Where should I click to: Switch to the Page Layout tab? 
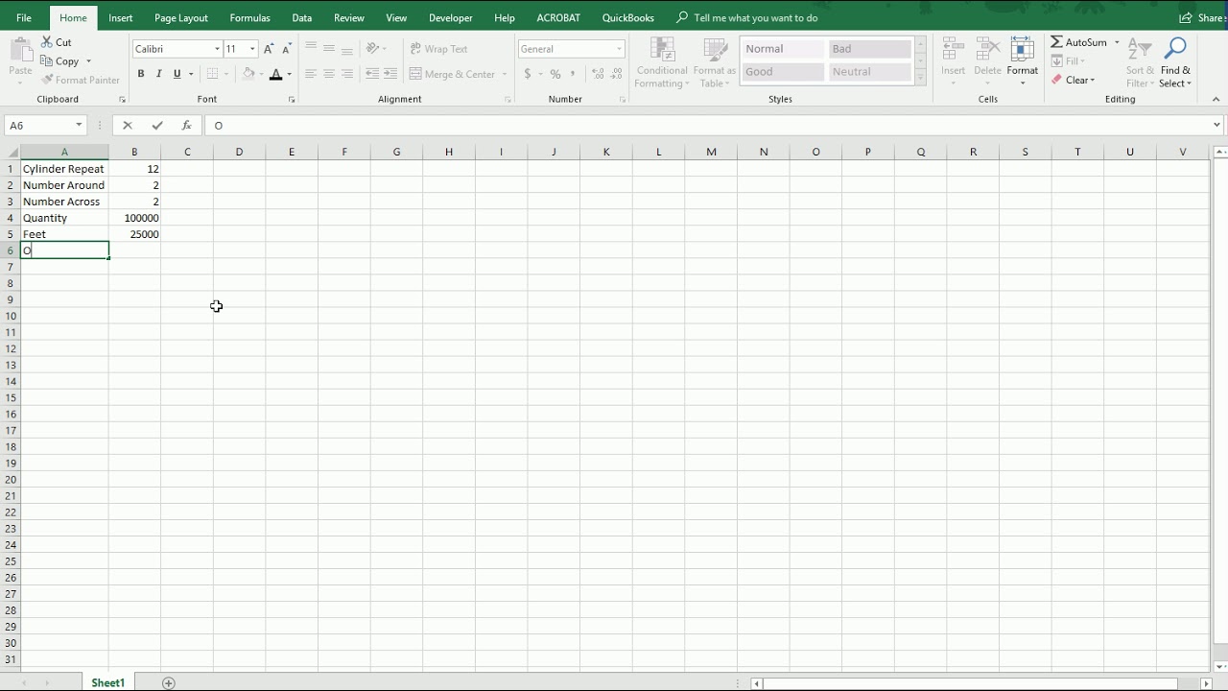tap(181, 18)
